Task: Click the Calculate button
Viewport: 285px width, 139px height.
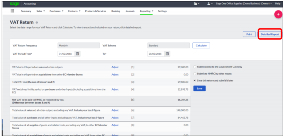Action: coord(201,45)
